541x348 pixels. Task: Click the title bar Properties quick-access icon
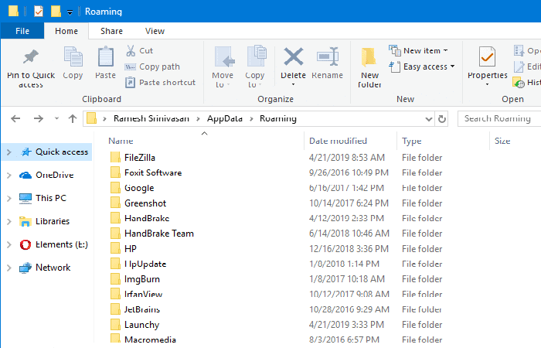coord(39,12)
